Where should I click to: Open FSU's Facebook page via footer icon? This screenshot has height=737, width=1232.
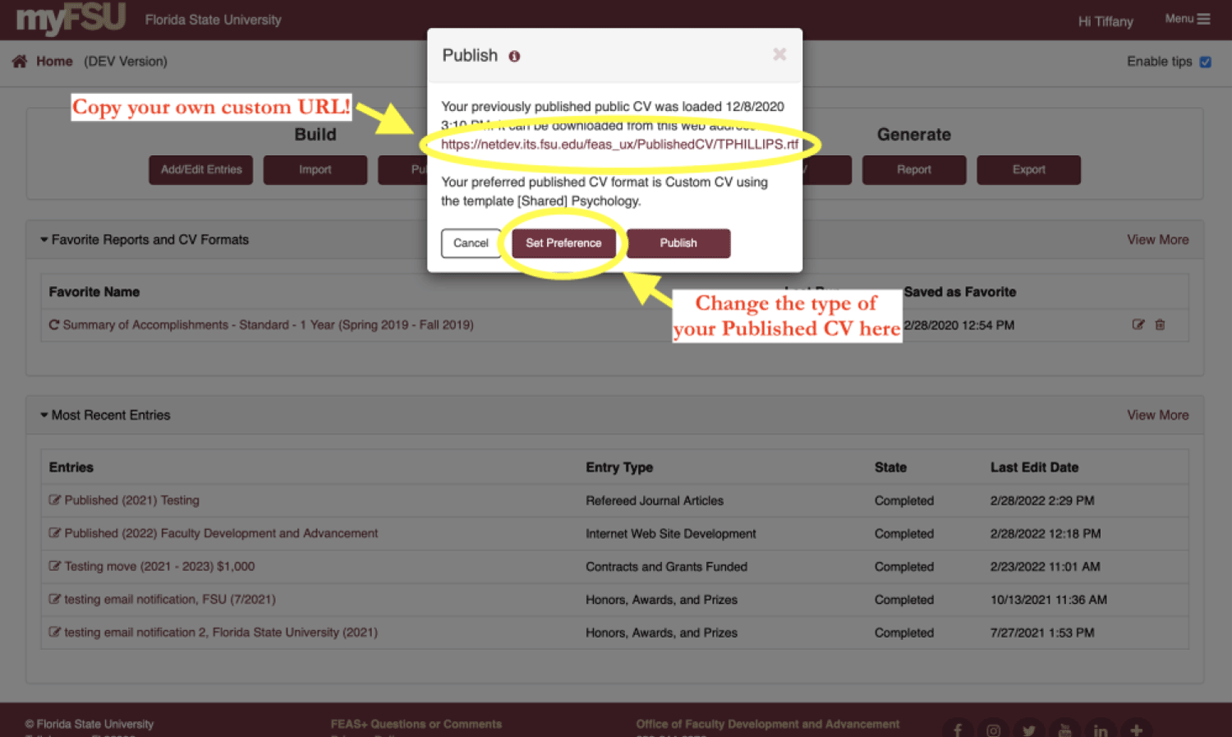(957, 730)
